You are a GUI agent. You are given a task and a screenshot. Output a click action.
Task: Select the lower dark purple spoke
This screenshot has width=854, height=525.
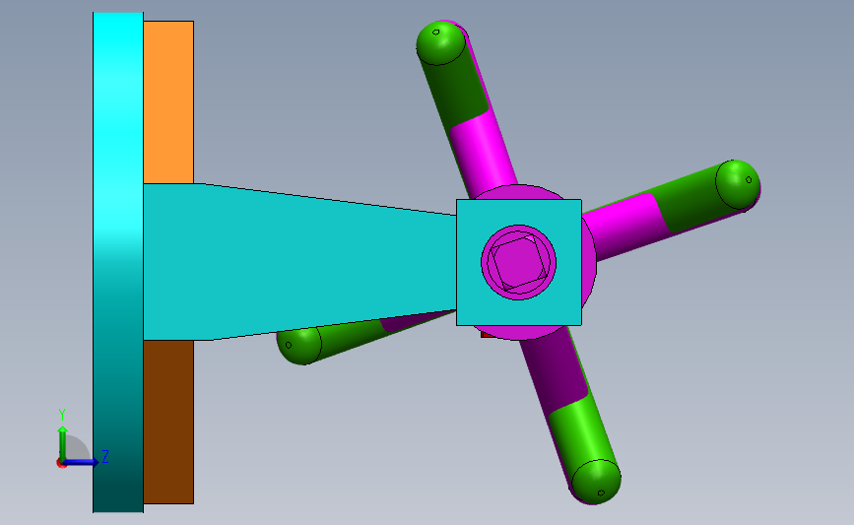[x=553, y=367]
